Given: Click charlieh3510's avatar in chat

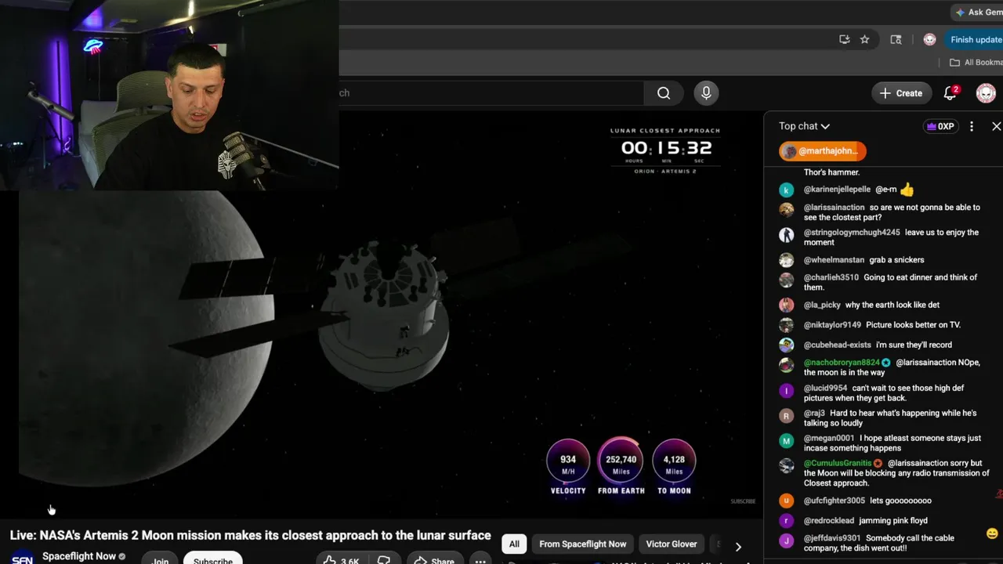Looking at the screenshot, I should [x=787, y=280].
